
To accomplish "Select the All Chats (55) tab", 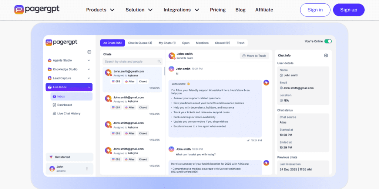I will tap(113, 43).
